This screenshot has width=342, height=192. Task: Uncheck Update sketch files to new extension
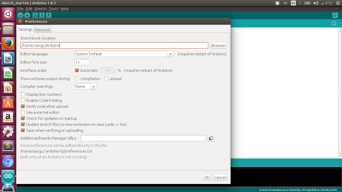click(x=23, y=124)
